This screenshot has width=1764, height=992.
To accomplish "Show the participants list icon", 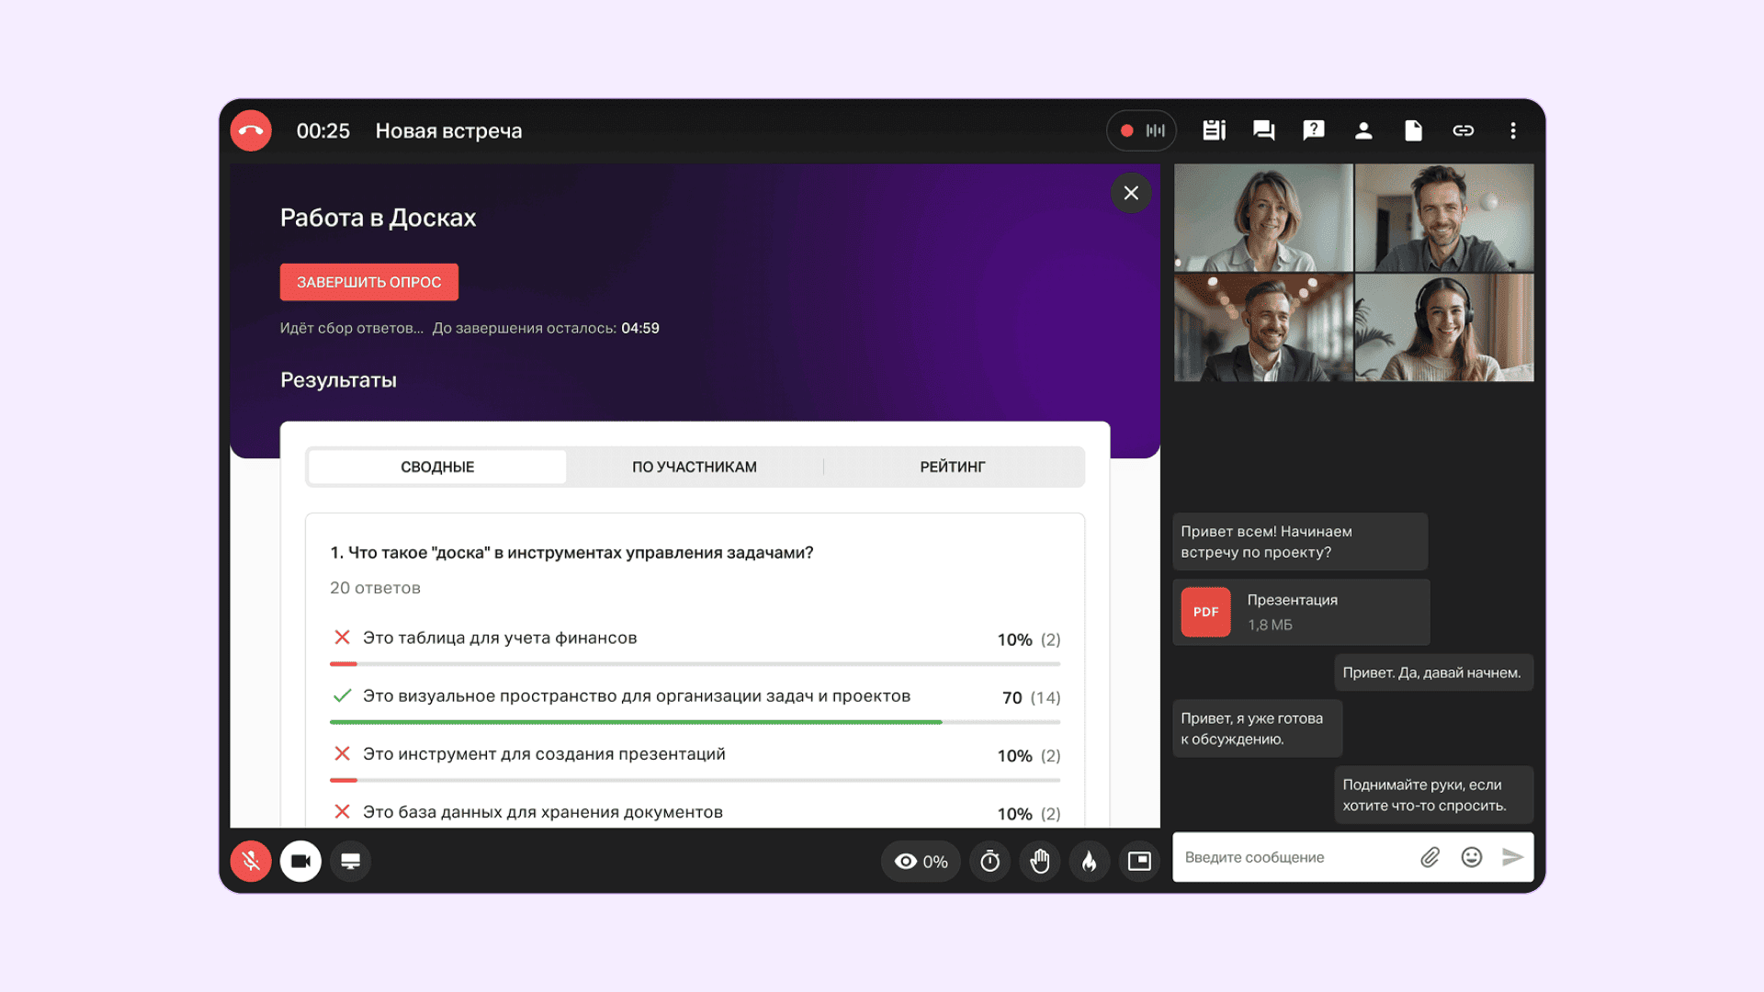I will click(1363, 130).
